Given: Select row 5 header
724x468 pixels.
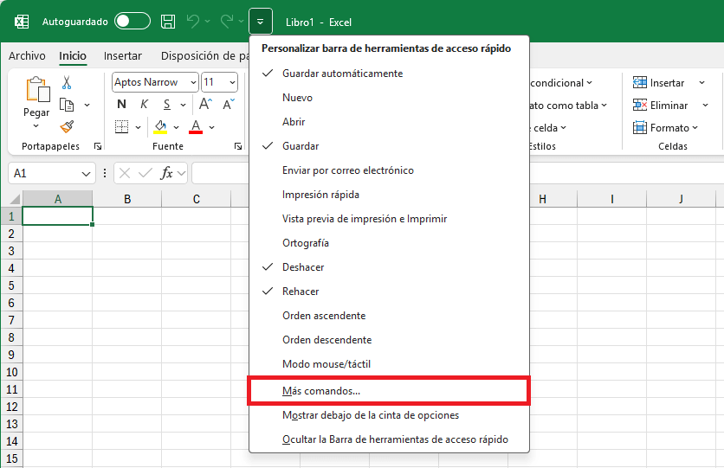Looking at the screenshot, I should 11,285.
